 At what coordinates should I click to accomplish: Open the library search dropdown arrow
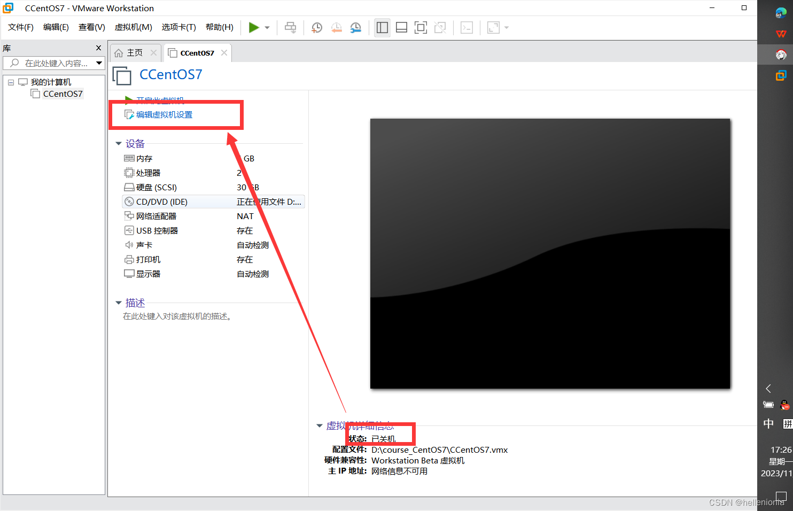(99, 63)
